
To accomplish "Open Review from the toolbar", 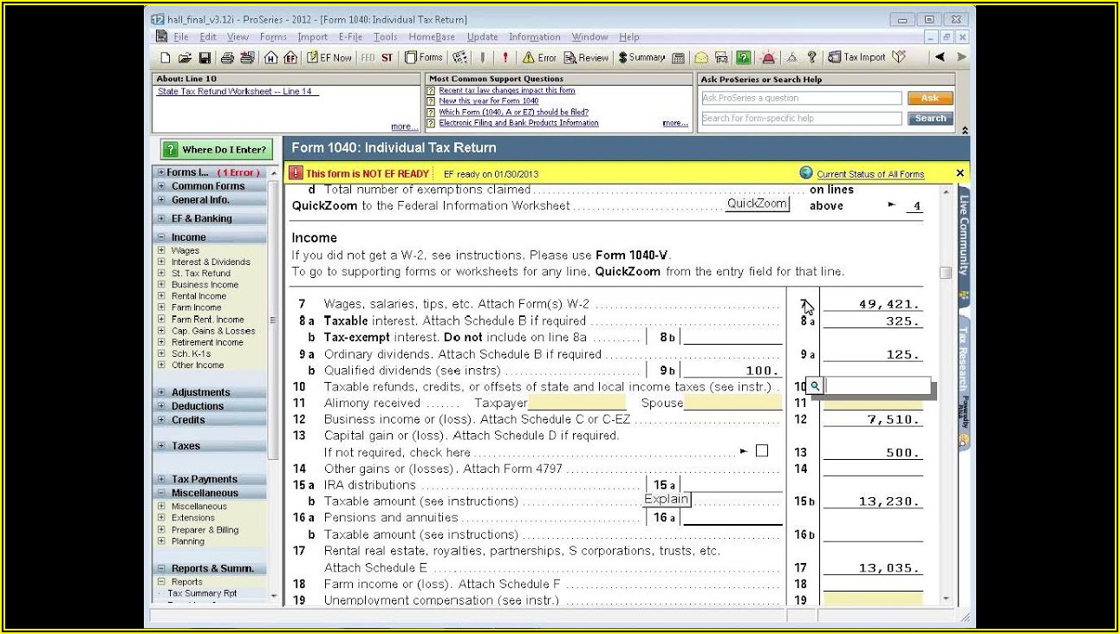I will tap(587, 58).
